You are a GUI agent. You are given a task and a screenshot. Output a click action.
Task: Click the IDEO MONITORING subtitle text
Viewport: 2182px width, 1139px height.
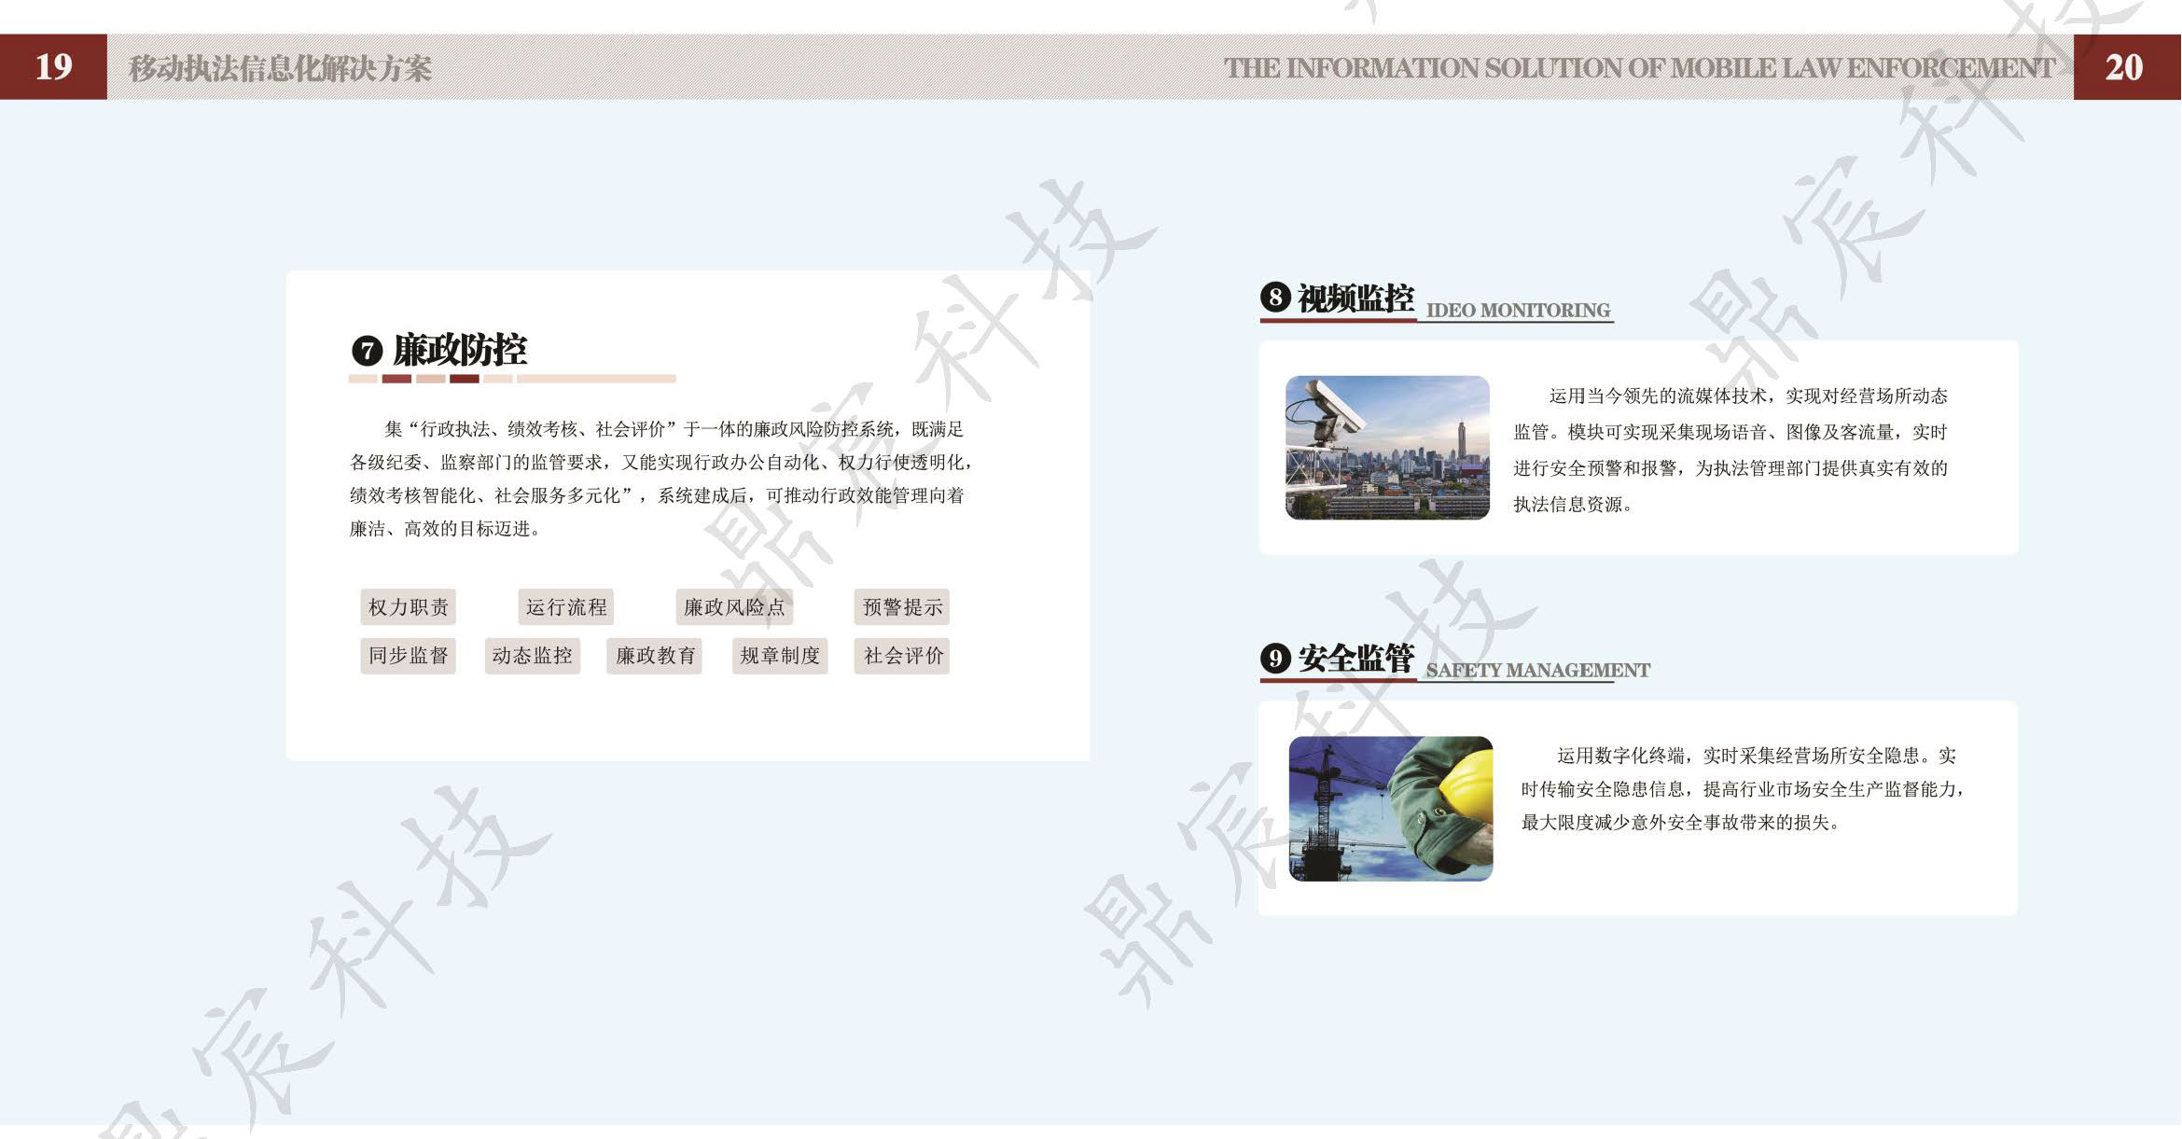(x=1518, y=310)
